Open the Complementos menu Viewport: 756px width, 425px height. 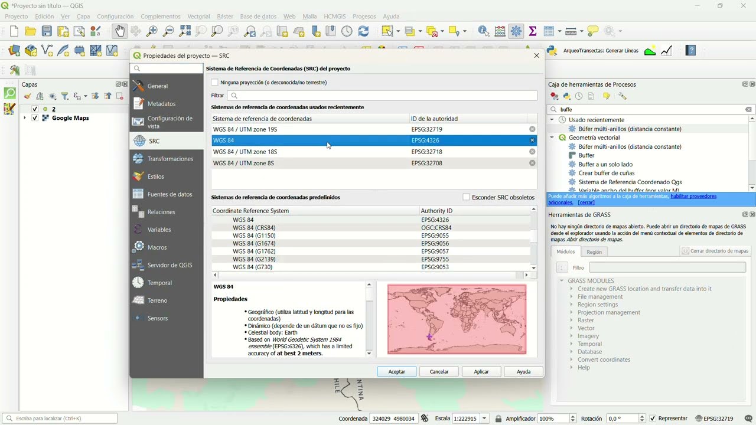pos(161,17)
